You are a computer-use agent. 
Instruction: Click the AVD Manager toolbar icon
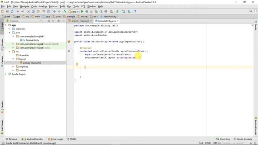pyautogui.click(x=112, y=11)
